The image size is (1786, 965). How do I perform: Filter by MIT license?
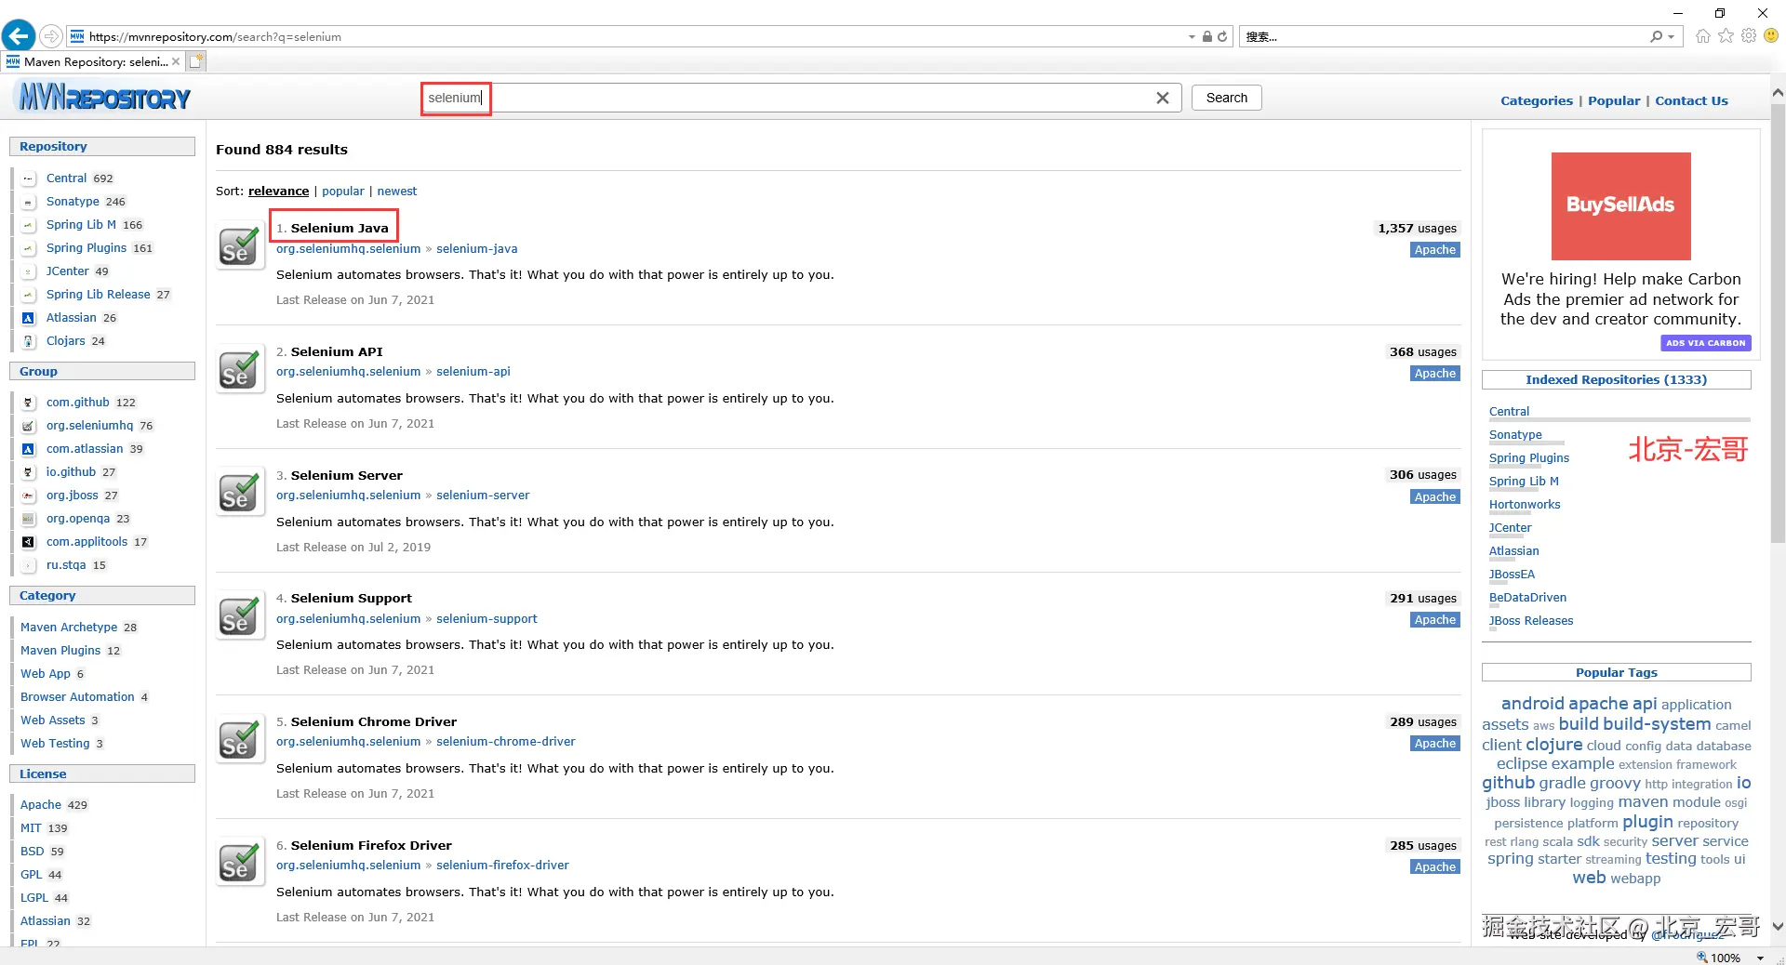coord(31,828)
